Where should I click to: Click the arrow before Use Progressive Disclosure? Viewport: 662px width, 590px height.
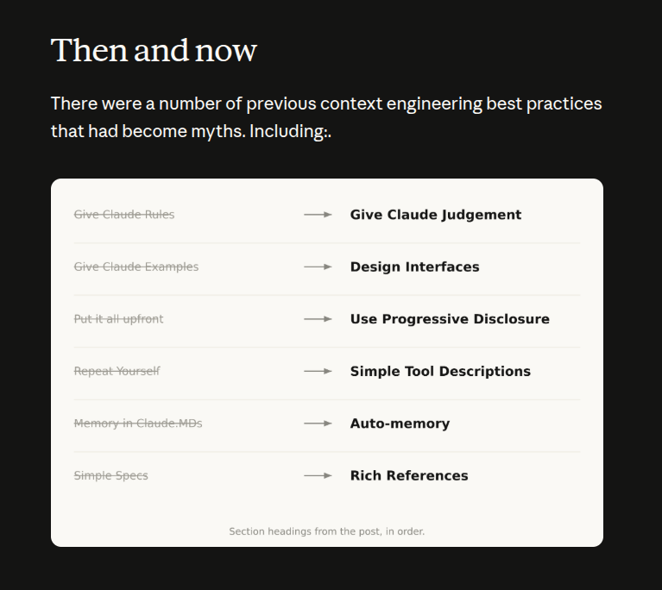[318, 319]
